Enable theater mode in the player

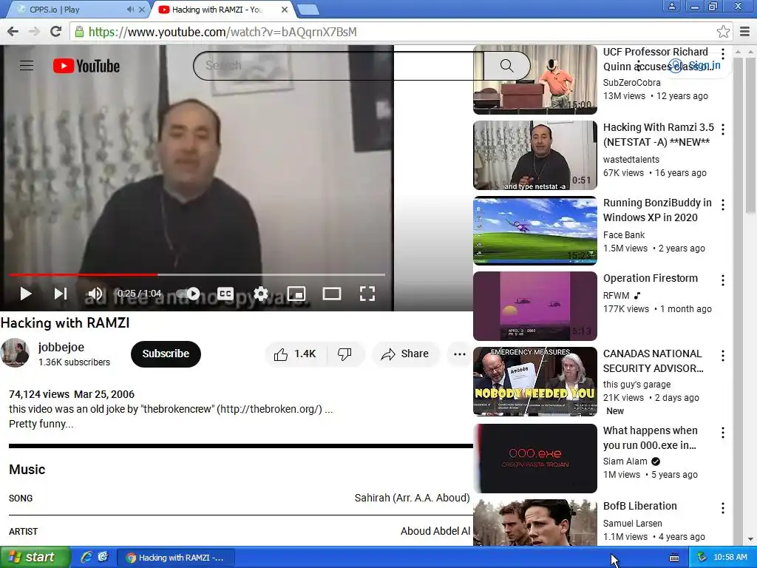tap(332, 294)
